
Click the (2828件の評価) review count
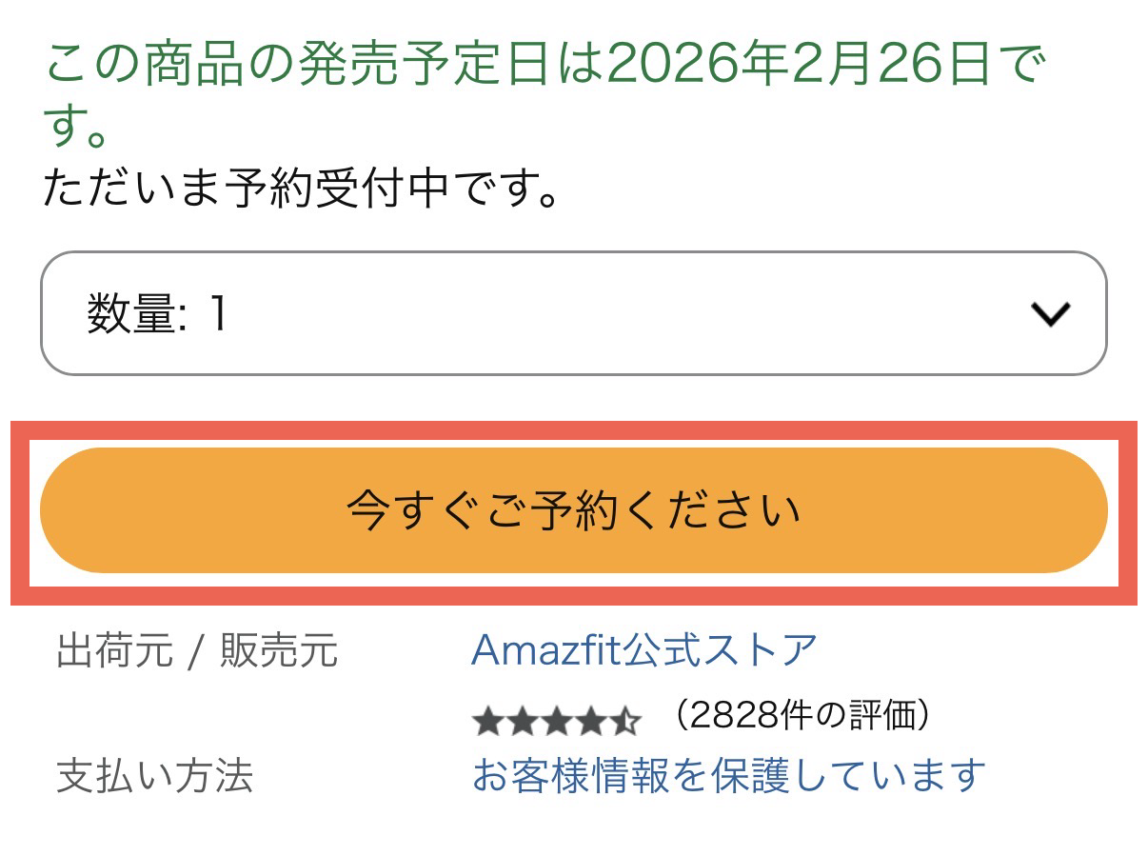tap(801, 715)
